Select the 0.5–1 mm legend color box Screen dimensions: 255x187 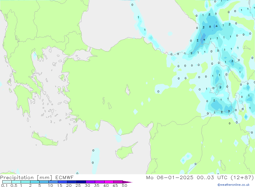point(16,182)
